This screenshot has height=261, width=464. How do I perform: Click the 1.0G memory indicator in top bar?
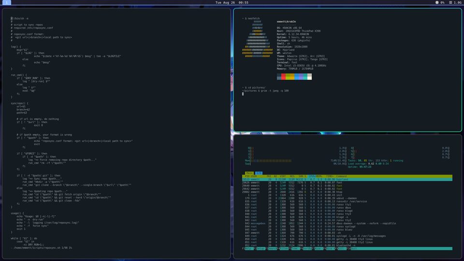(455, 2)
